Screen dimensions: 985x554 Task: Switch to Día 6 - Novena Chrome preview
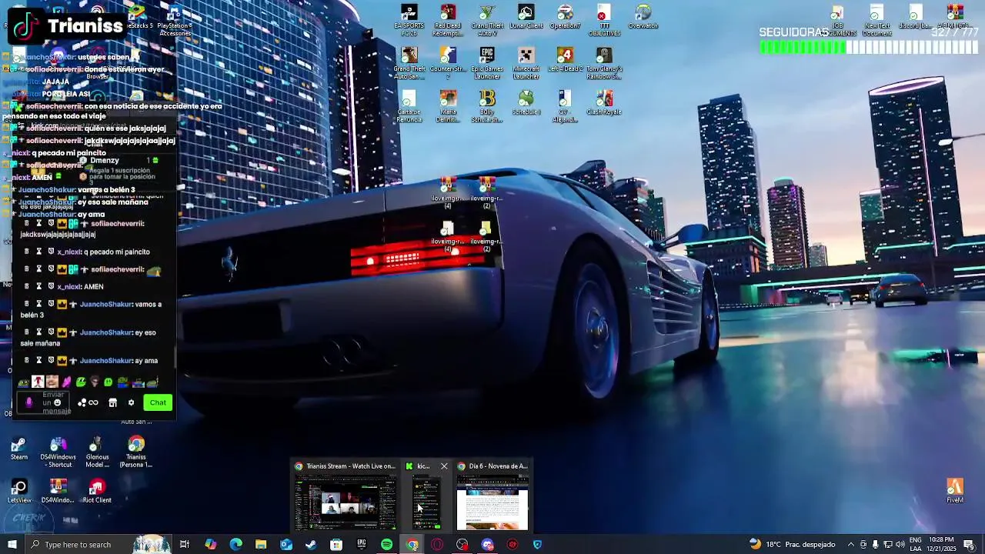point(492,496)
